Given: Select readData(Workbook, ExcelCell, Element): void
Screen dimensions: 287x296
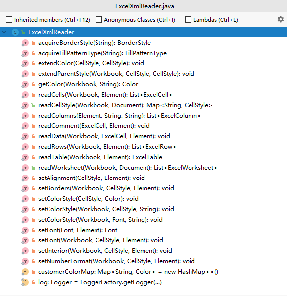Looking at the screenshot, I should (104, 136).
